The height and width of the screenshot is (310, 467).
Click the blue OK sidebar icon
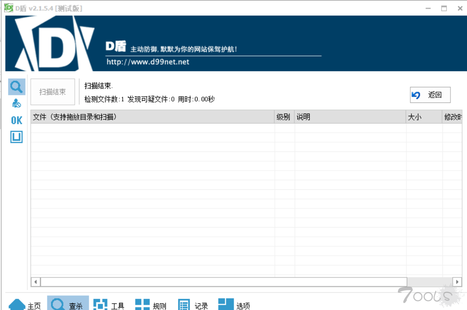(17, 120)
